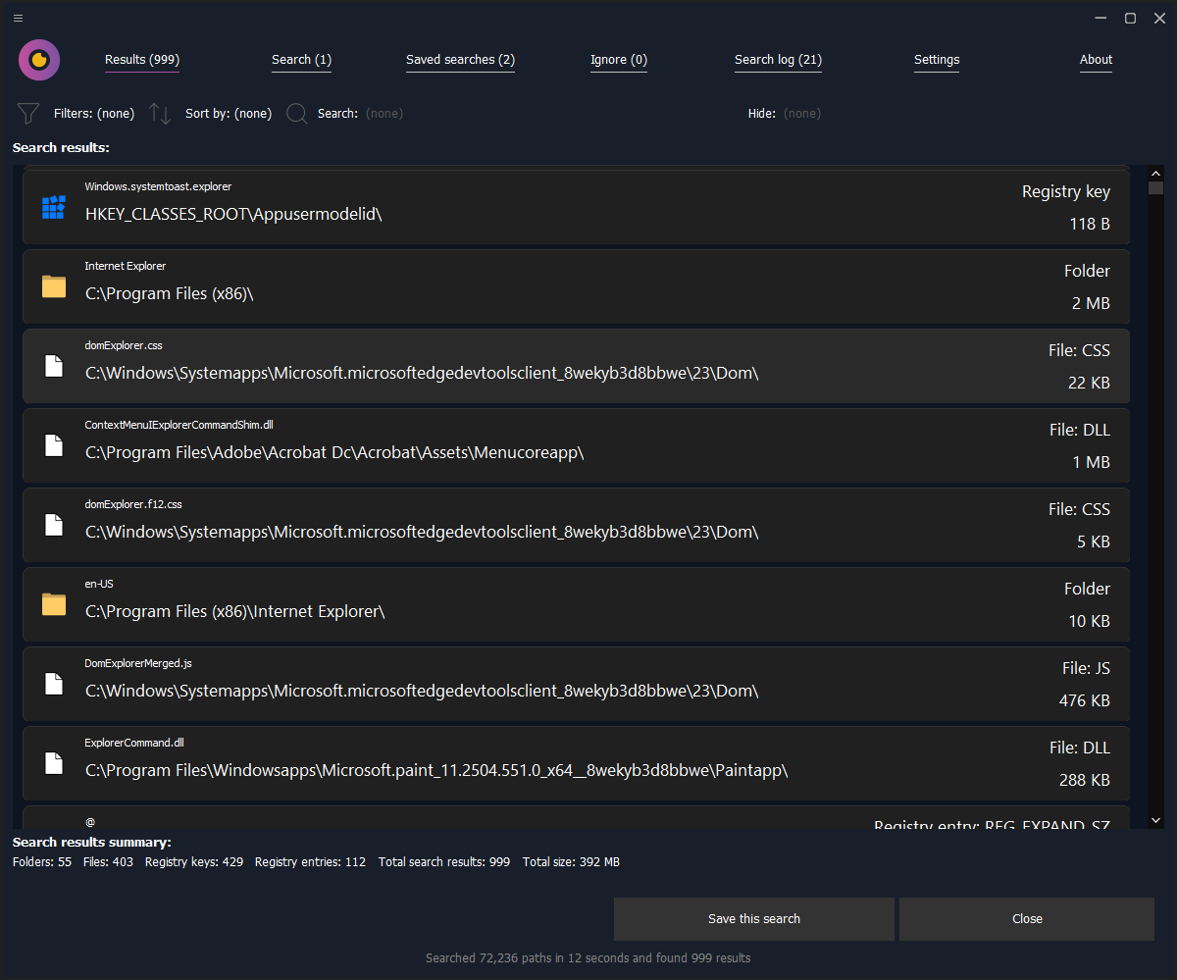
Task: Click the ExplorerCommand.dll file icon
Action: coord(54,763)
